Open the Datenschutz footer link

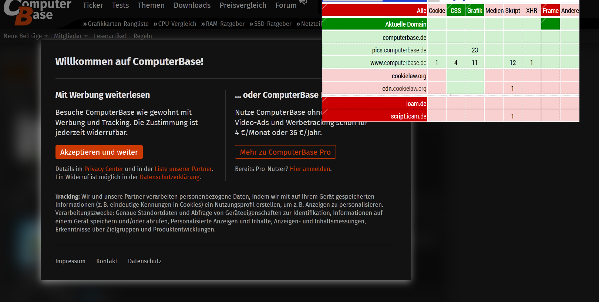[145, 261]
